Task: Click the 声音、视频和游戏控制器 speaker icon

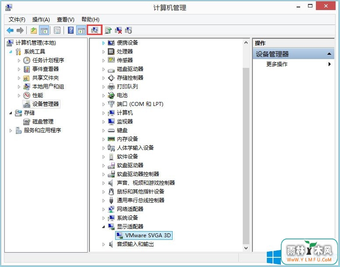Action: coord(111,183)
